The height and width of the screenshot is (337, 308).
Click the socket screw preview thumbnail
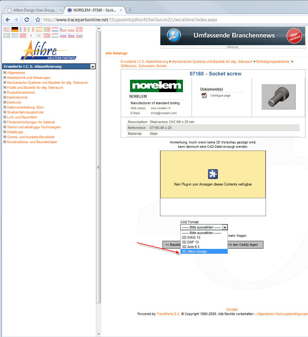[279, 97]
